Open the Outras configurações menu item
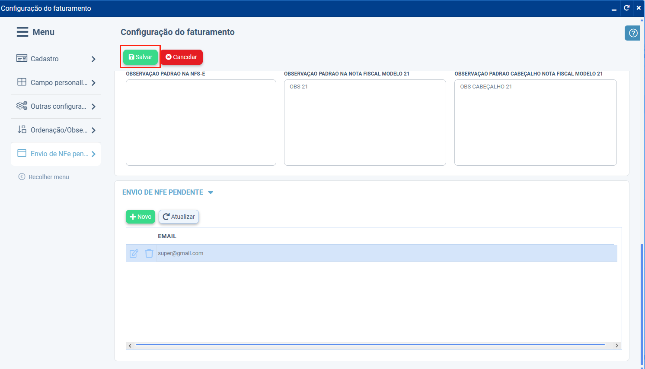The height and width of the screenshot is (369, 645). (56, 107)
